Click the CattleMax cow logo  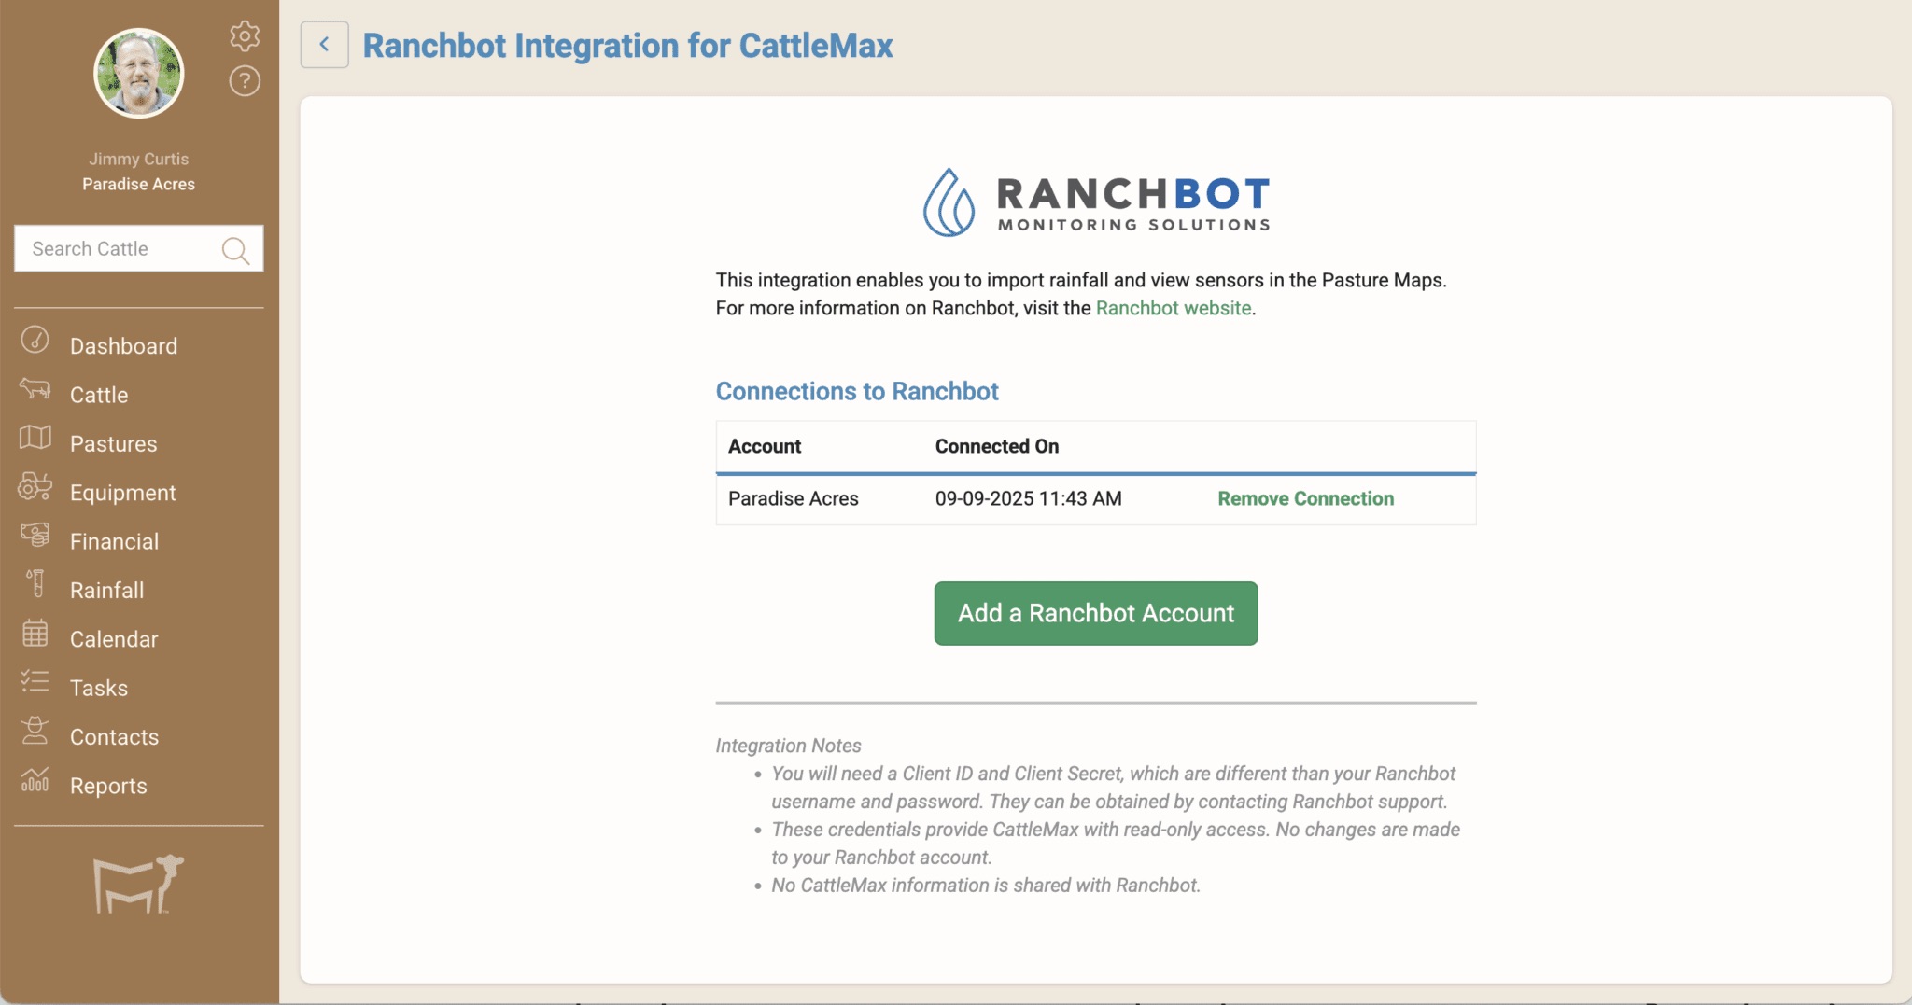pyautogui.click(x=138, y=884)
